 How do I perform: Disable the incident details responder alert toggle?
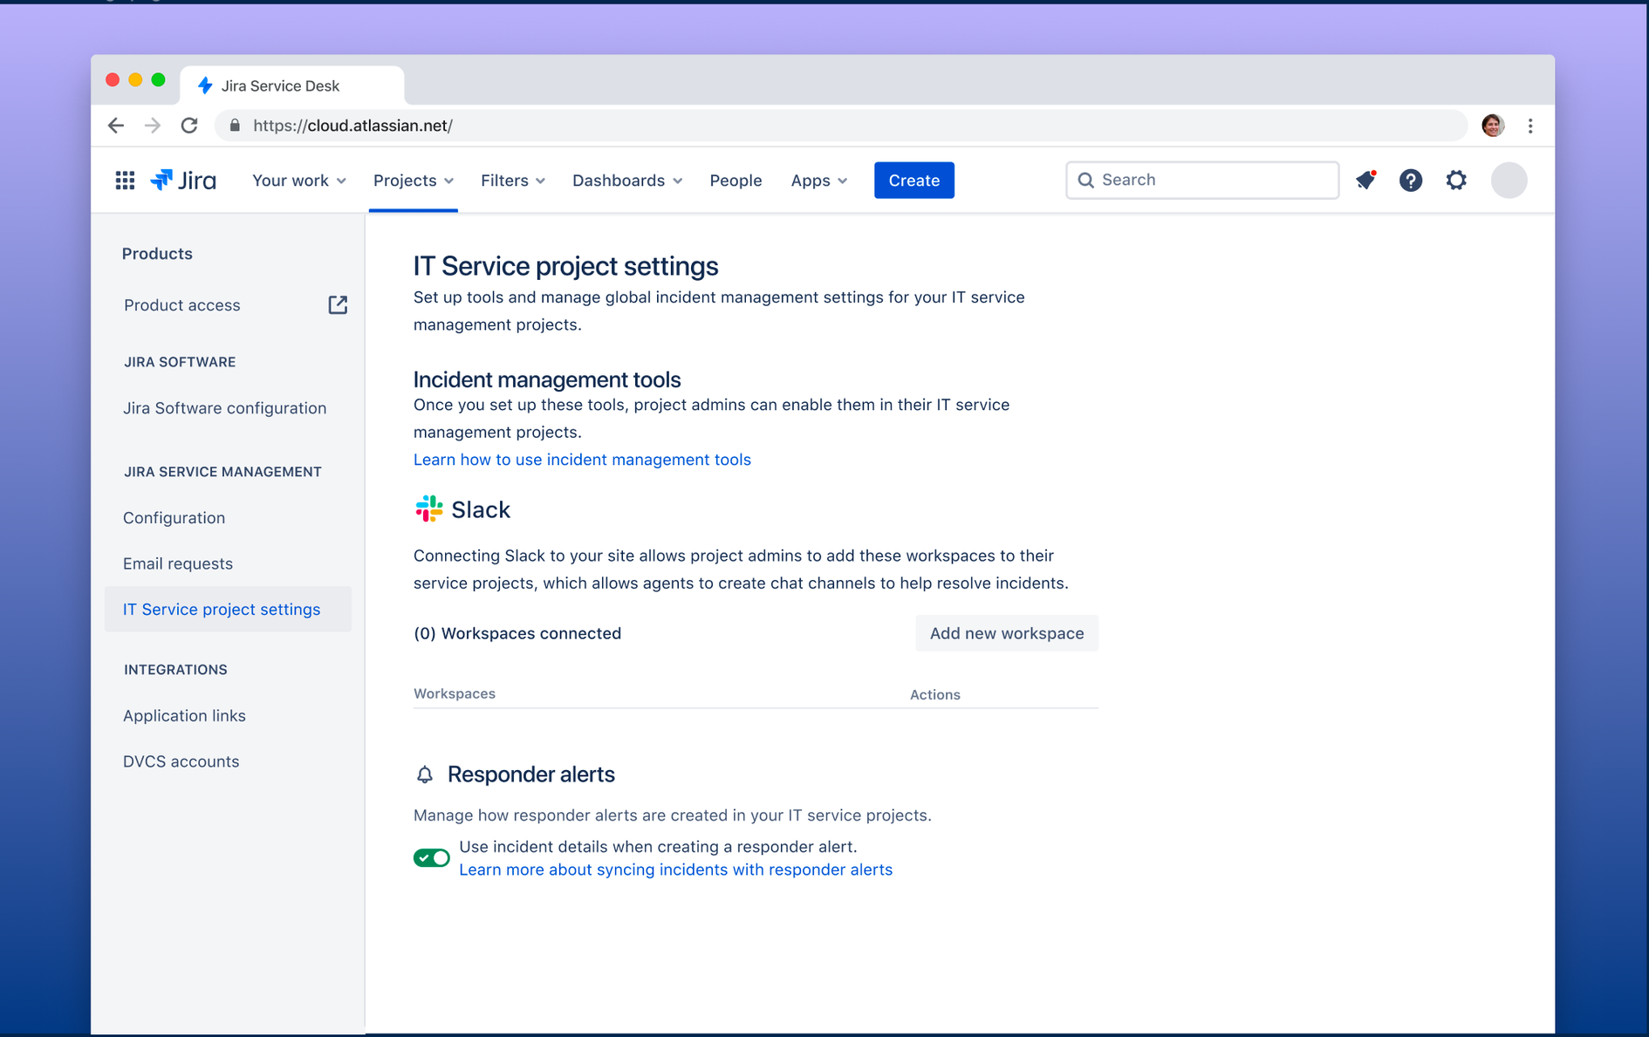pyautogui.click(x=432, y=858)
